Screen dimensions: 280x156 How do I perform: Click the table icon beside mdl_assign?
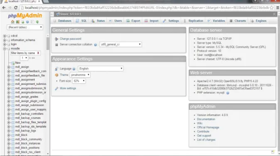pos(13,67)
